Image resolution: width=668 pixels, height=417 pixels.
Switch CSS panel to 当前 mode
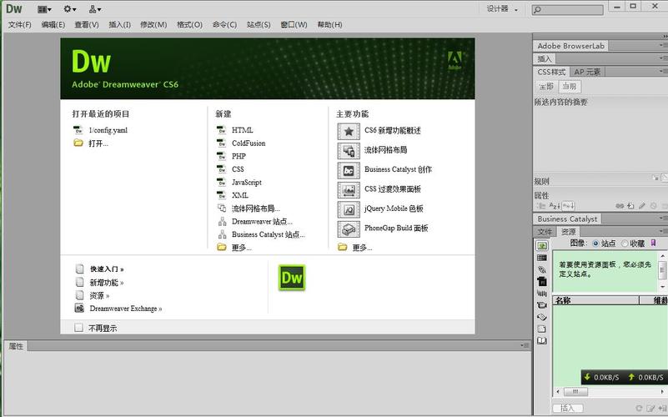(569, 87)
